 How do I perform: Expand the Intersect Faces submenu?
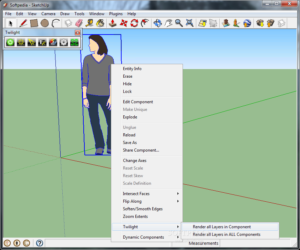pos(147,194)
